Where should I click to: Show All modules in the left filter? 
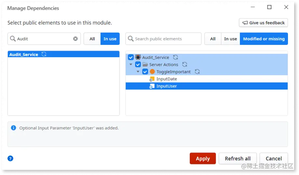tap(92, 39)
